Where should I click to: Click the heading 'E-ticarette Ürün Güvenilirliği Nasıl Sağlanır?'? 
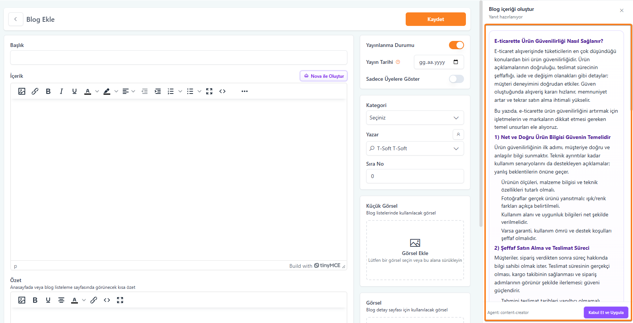click(x=549, y=41)
